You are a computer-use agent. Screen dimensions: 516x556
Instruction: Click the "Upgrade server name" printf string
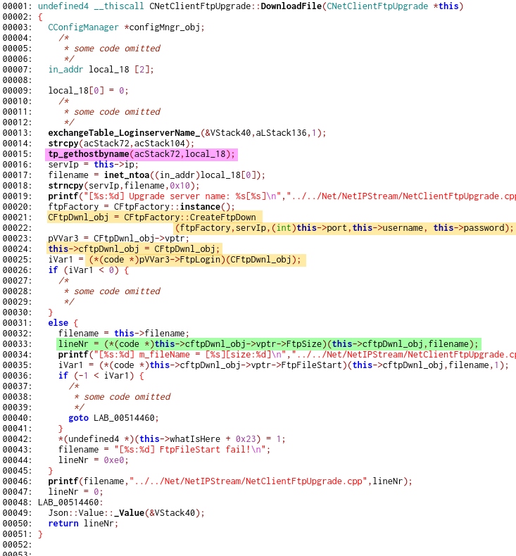pyautogui.click(x=180, y=196)
